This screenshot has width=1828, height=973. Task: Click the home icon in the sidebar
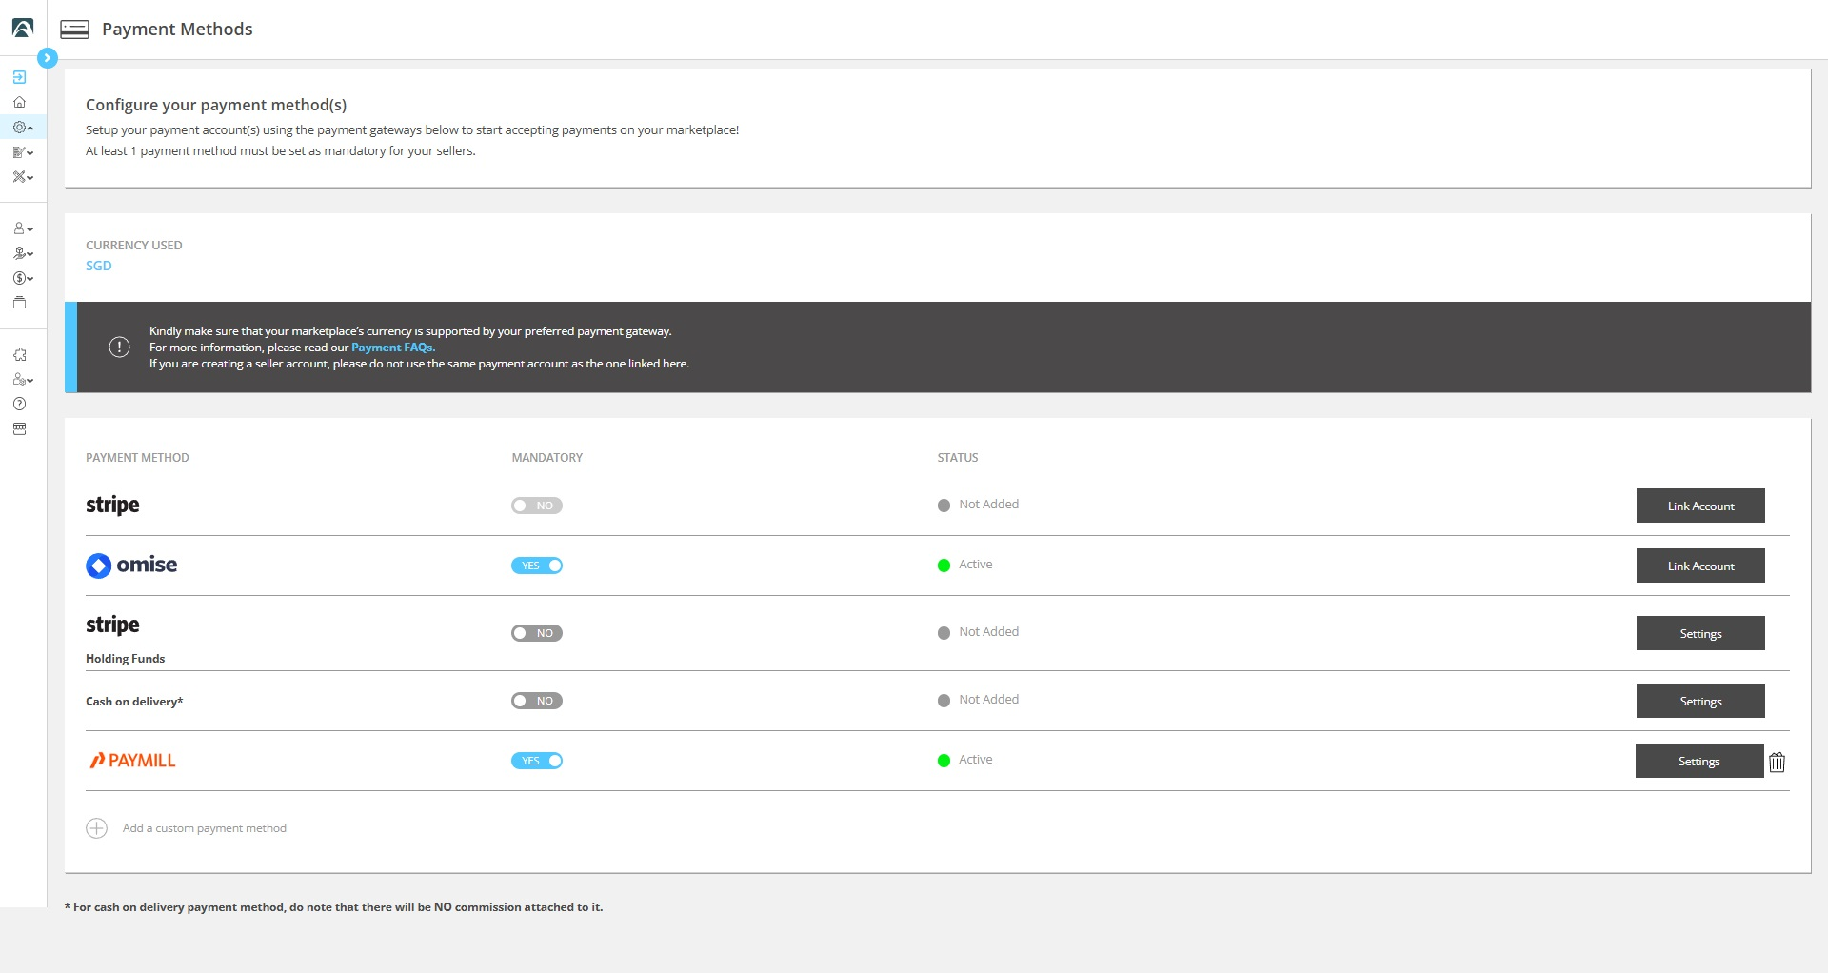(x=19, y=102)
